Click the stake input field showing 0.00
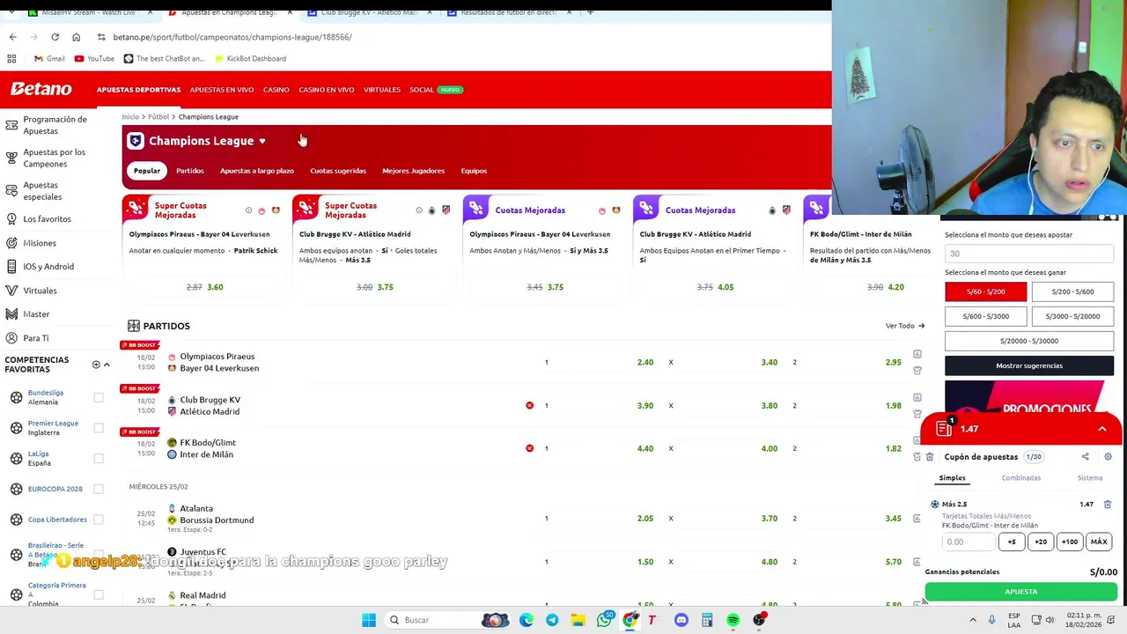Image resolution: width=1127 pixels, height=634 pixels. coord(969,542)
